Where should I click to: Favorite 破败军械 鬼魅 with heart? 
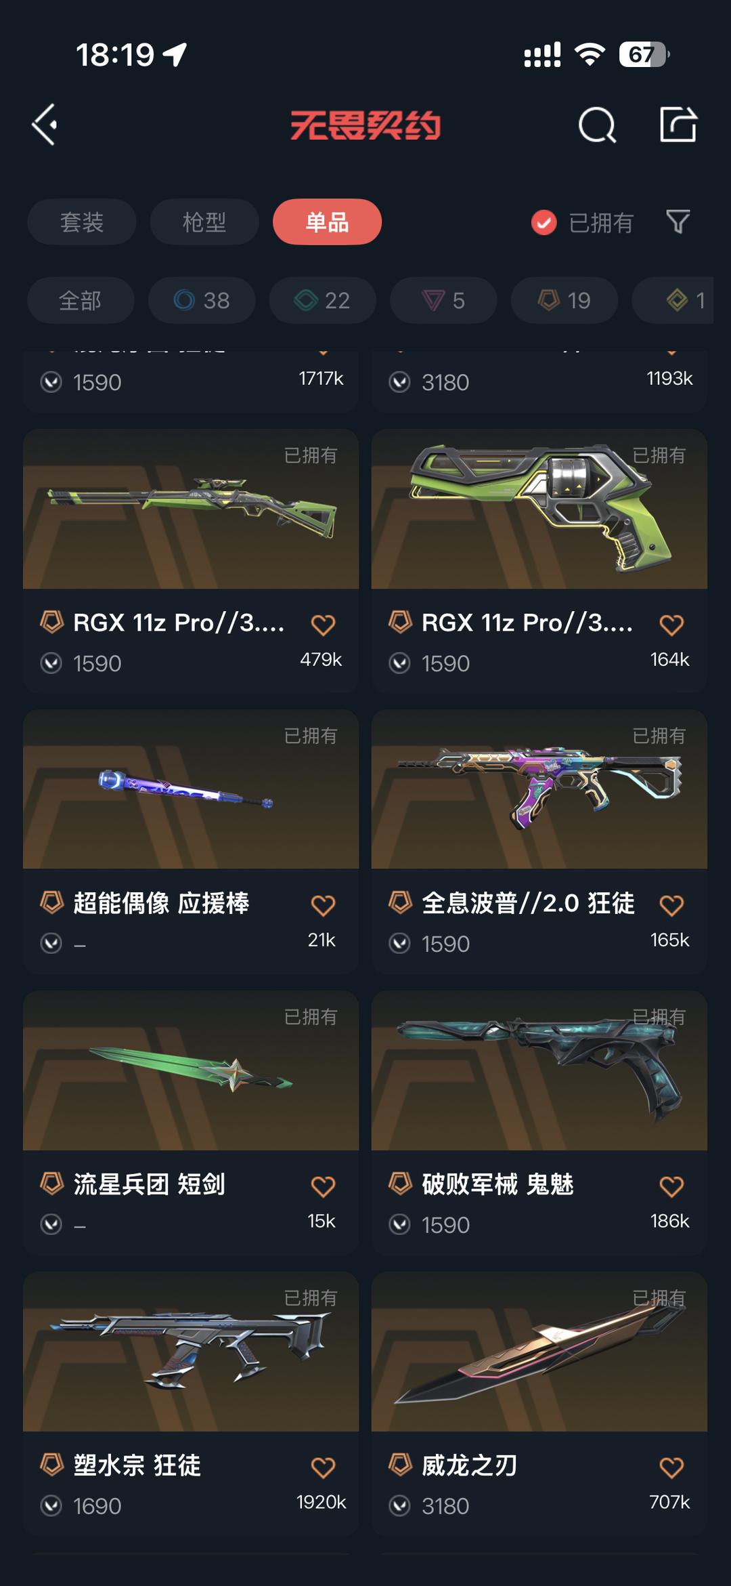point(671,1186)
